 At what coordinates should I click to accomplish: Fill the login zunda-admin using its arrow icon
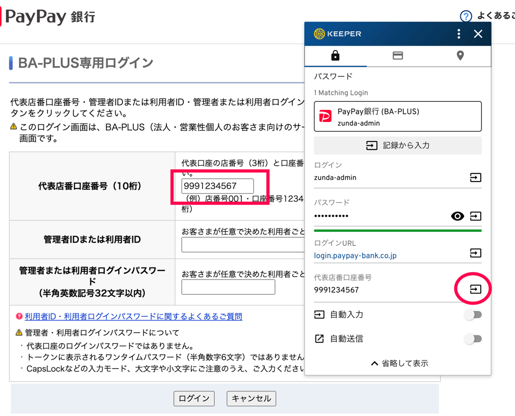(475, 178)
